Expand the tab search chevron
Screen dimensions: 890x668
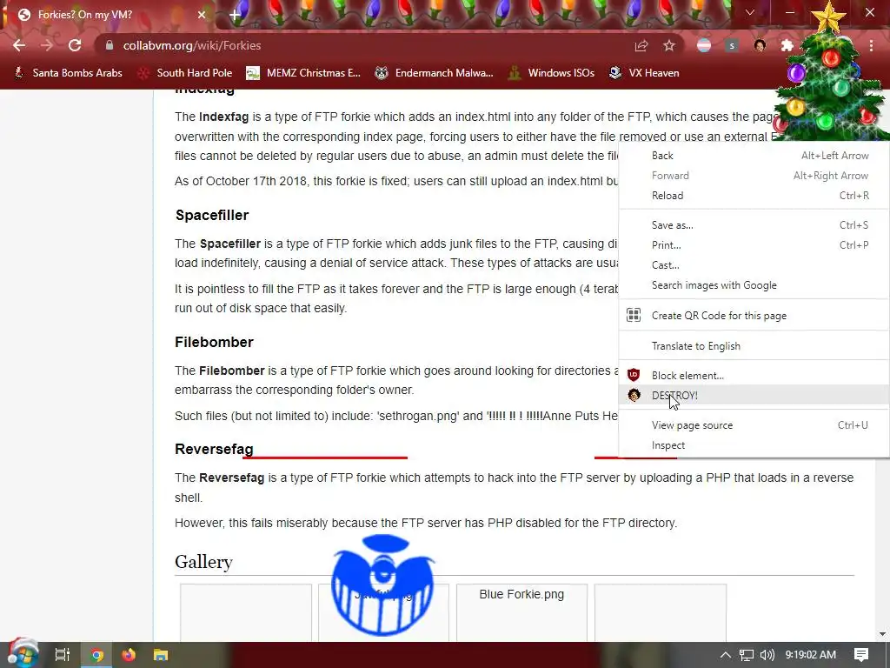coord(750,12)
